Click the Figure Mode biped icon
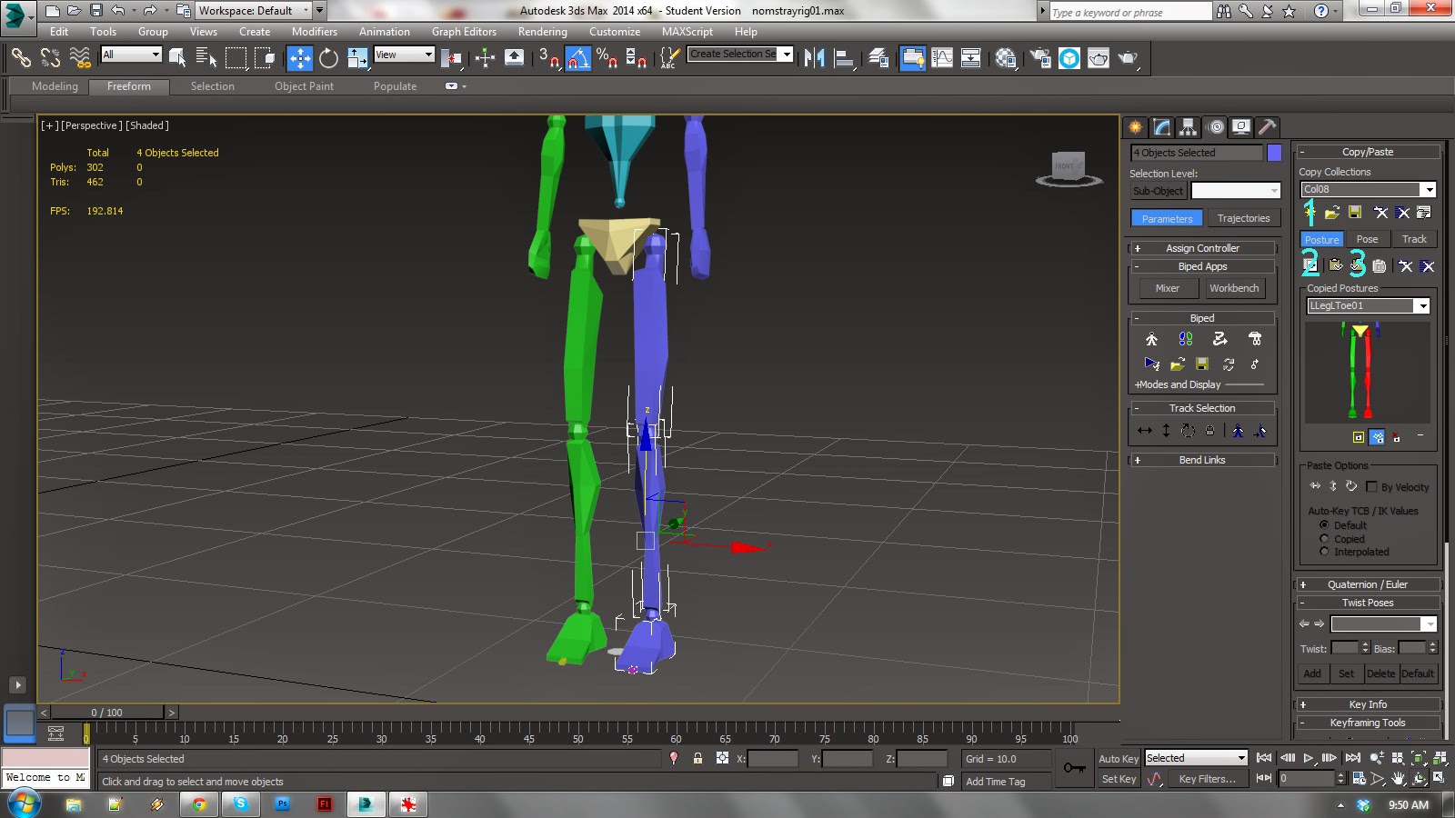Screen dimensions: 1455x818 (1151, 339)
